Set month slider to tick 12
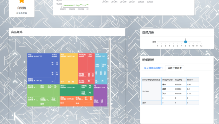Viewport: 219px width, 124px height. (x=201, y=46)
